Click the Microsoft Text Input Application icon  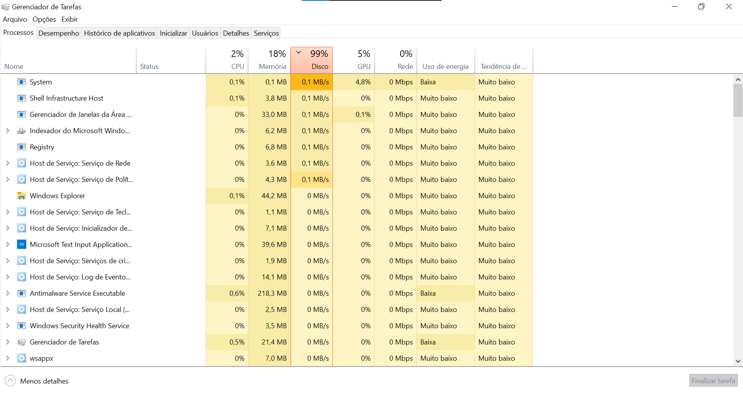click(22, 245)
